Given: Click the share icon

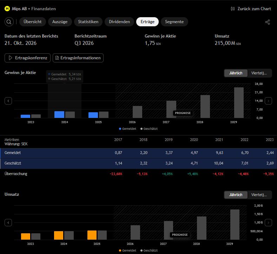Looking at the screenshot, I should [x=268, y=22].
